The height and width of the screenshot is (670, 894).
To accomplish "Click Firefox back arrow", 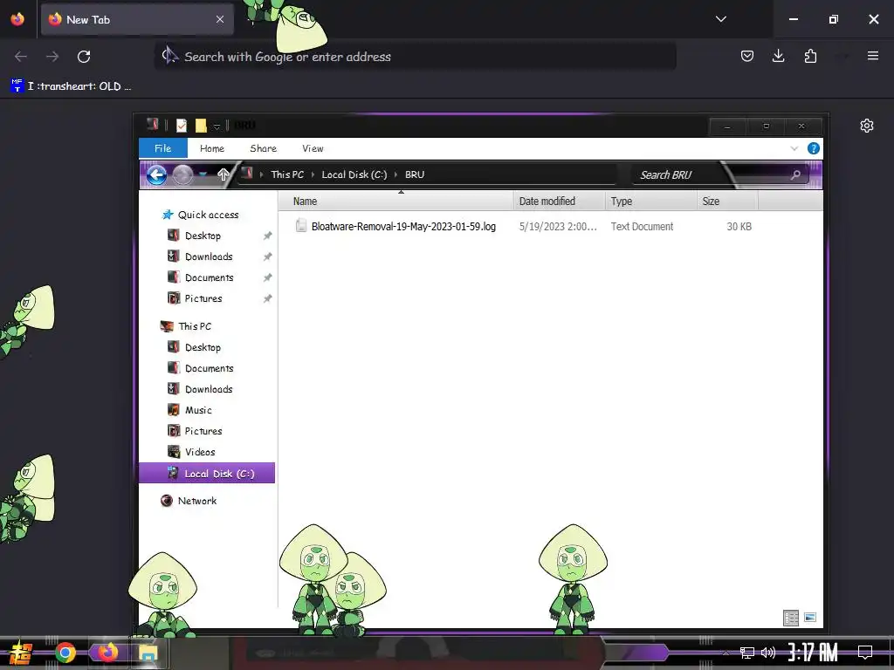I will click(21, 57).
